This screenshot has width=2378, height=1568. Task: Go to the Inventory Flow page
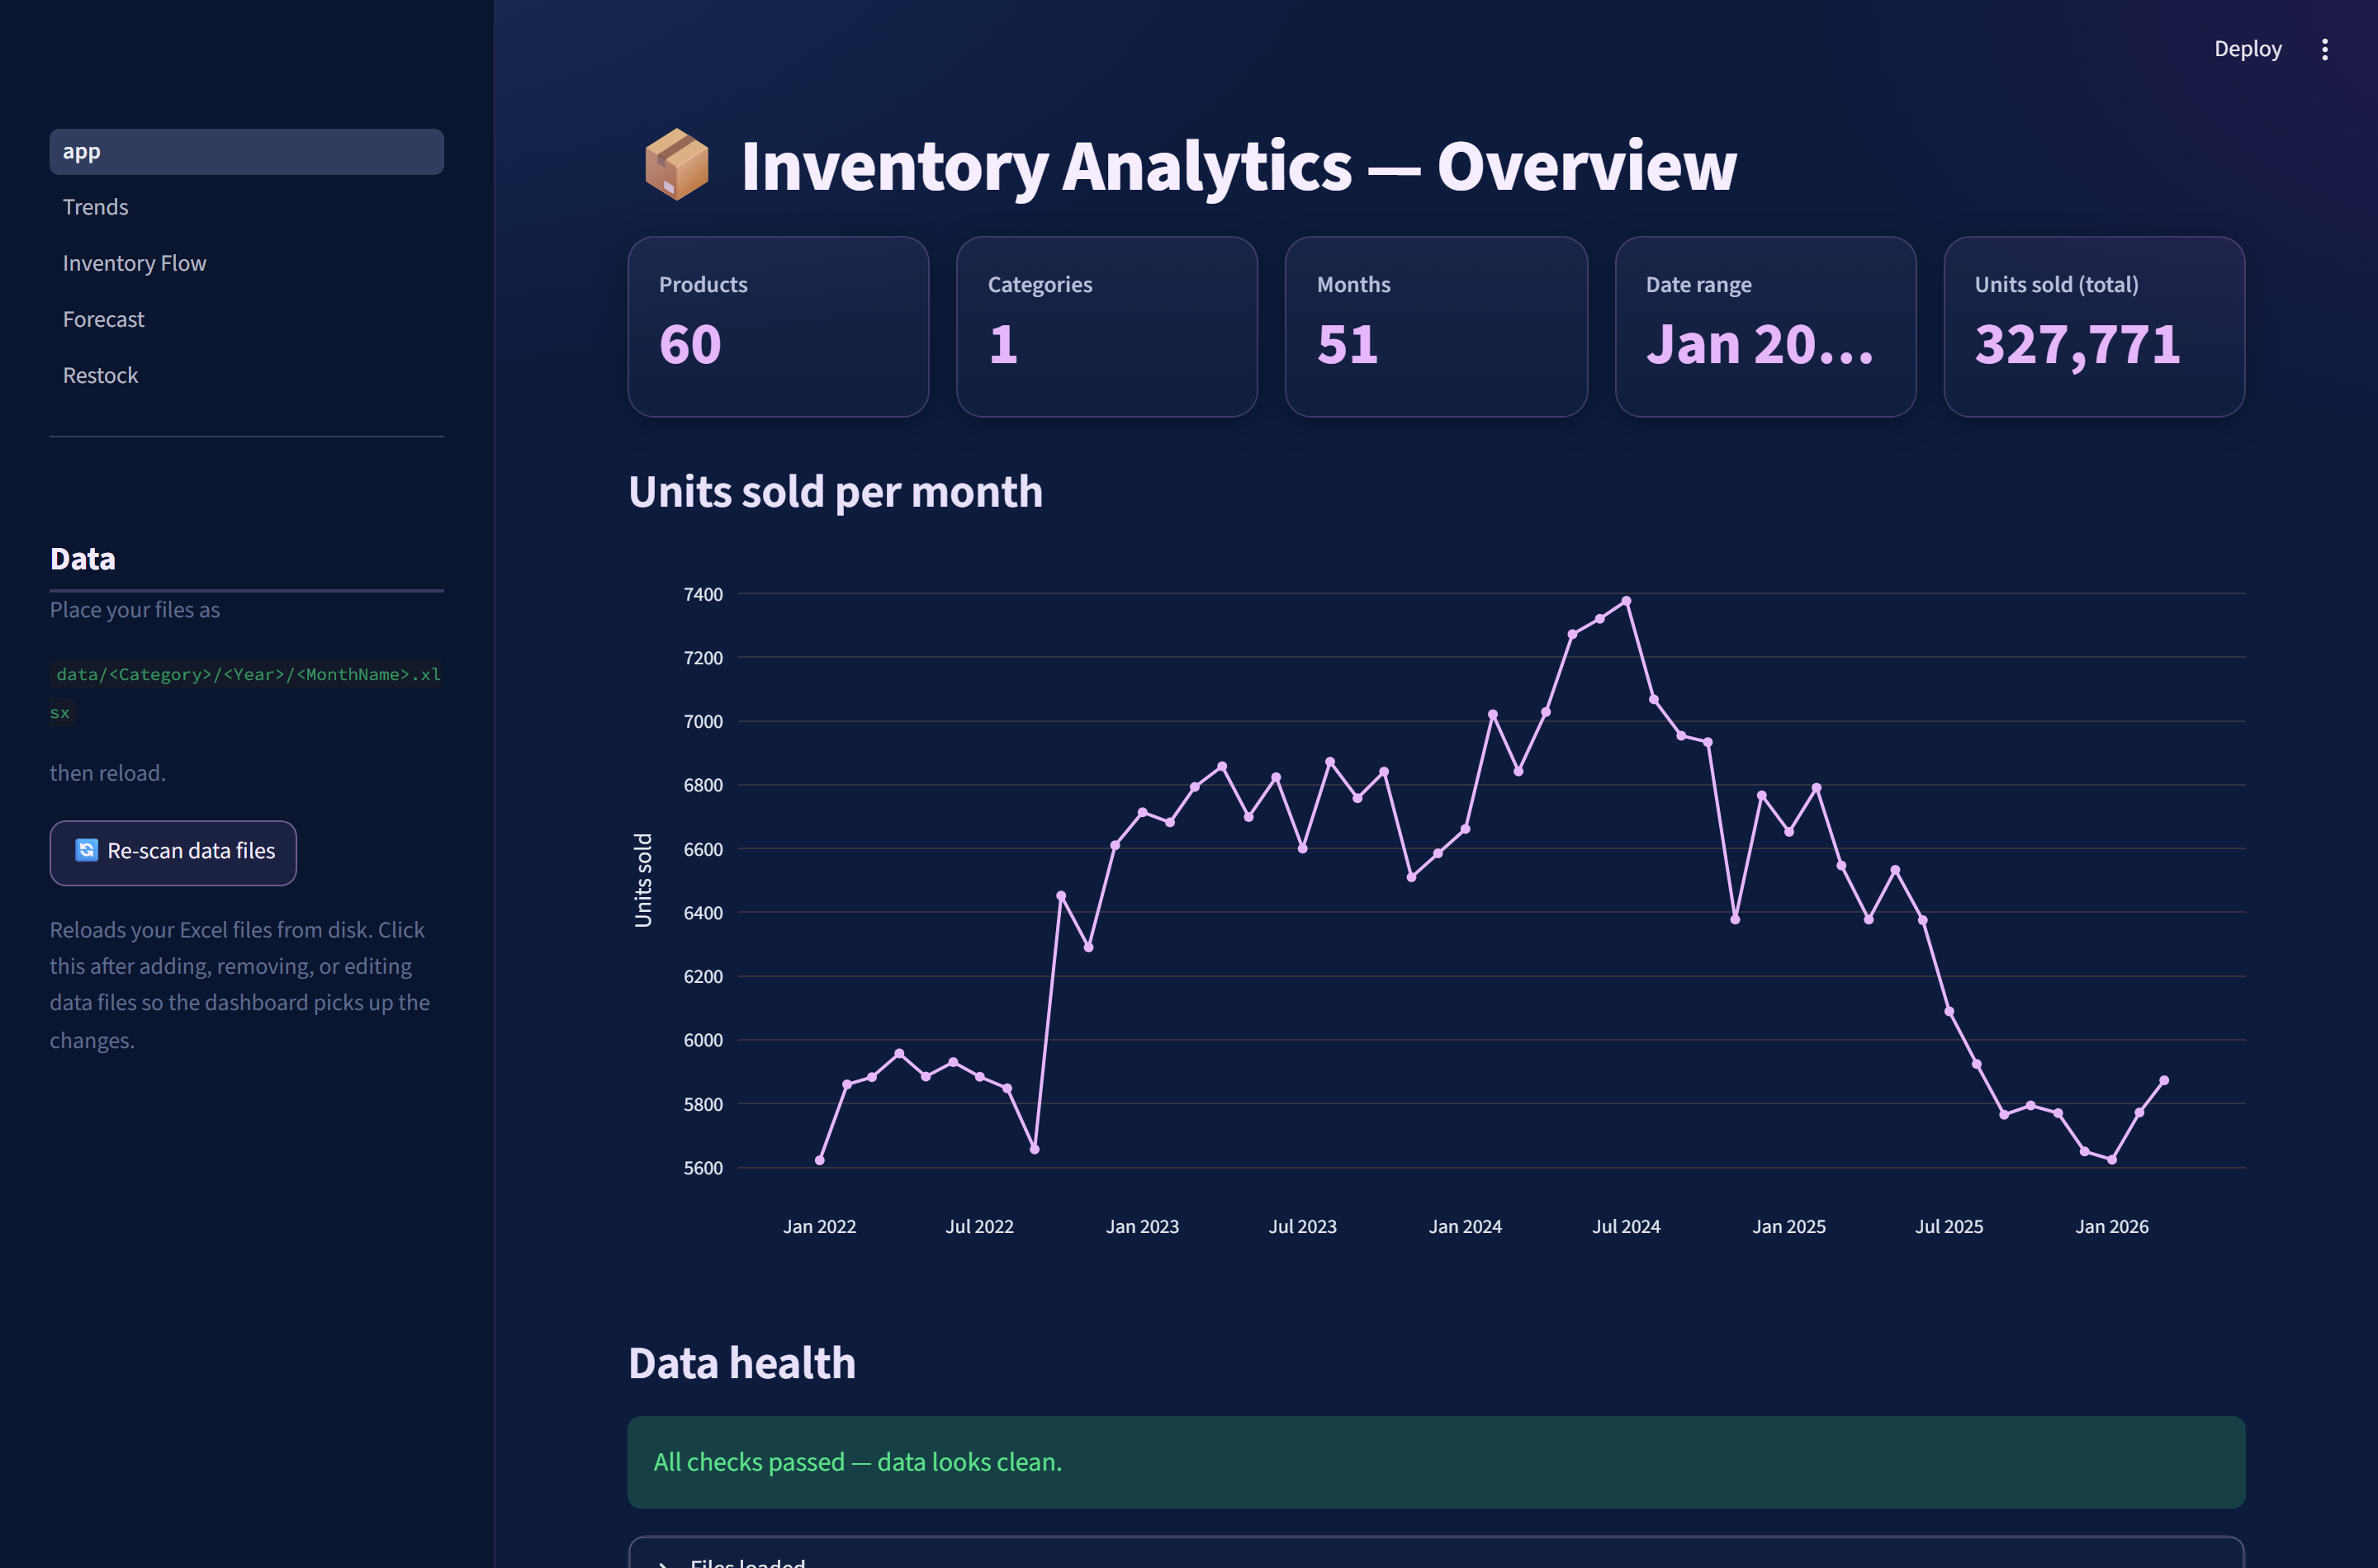[246, 263]
